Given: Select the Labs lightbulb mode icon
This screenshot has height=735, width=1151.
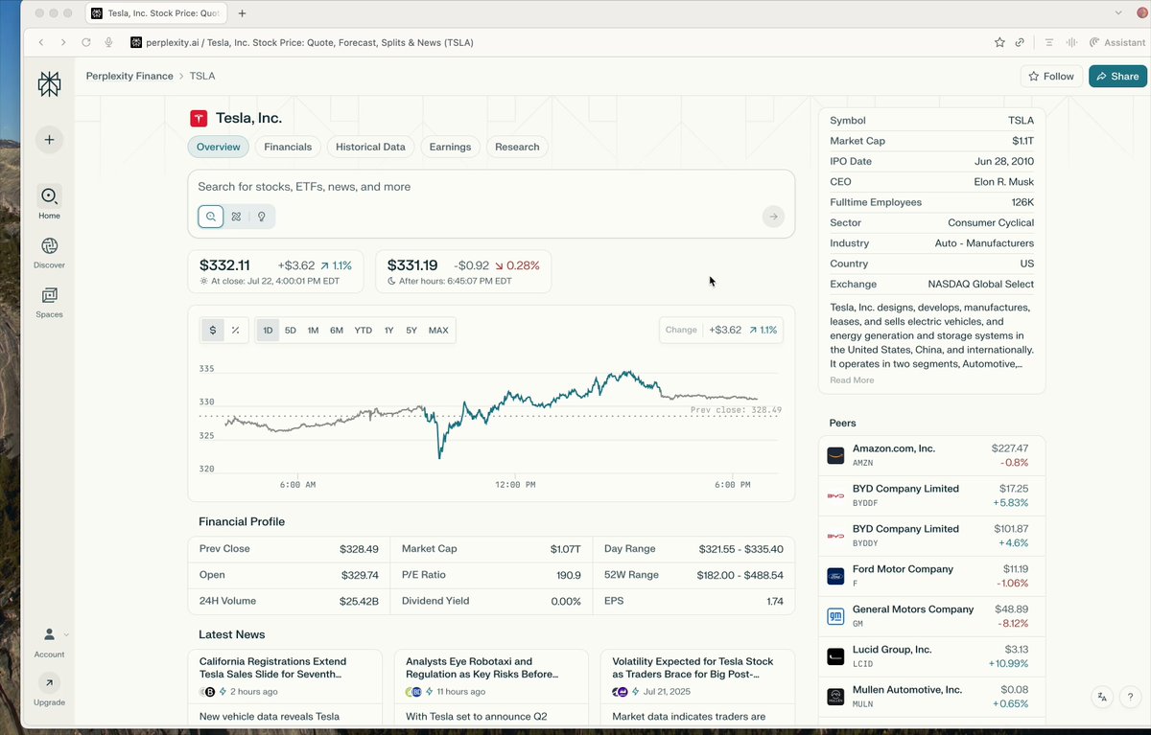Looking at the screenshot, I should point(261,217).
